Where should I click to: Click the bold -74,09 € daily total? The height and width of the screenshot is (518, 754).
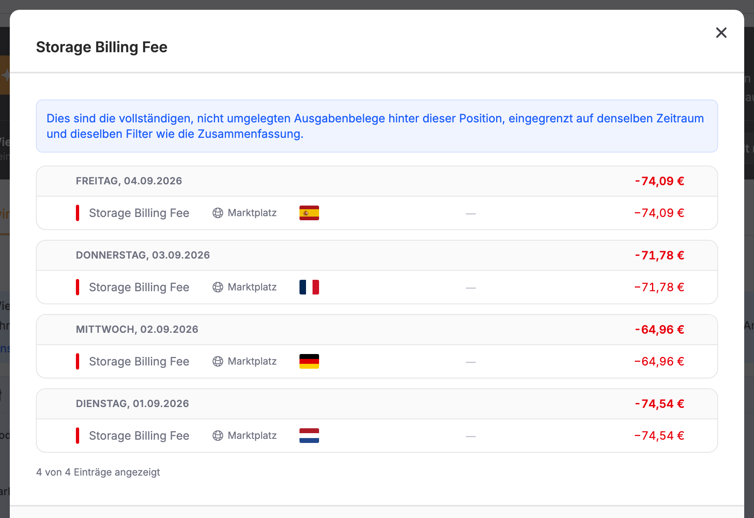pos(659,181)
